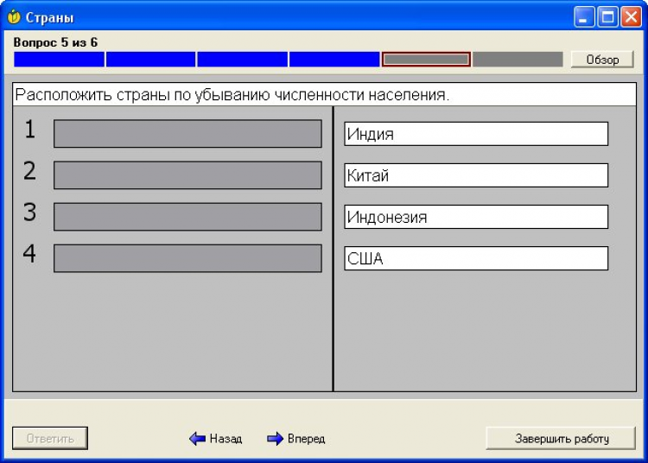Select current question 5 progress segment
The width and height of the screenshot is (648, 463).
pos(426,60)
